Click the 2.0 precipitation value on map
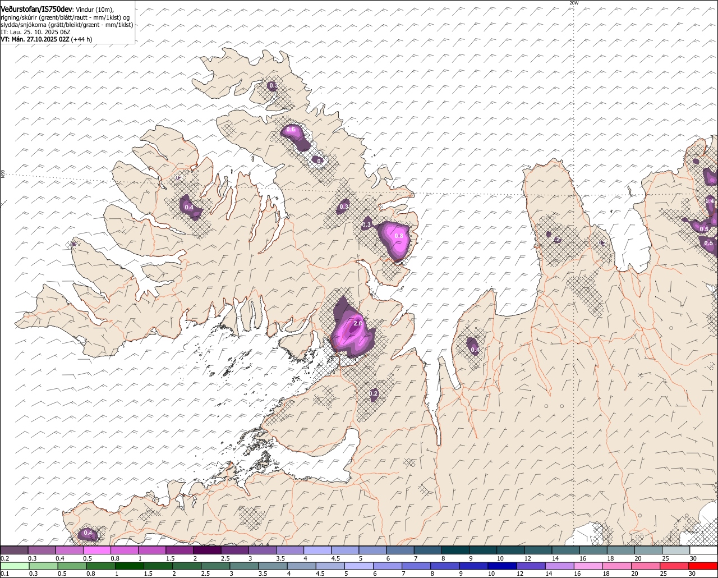The width and height of the screenshot is (718, 578). coord(359,324)
